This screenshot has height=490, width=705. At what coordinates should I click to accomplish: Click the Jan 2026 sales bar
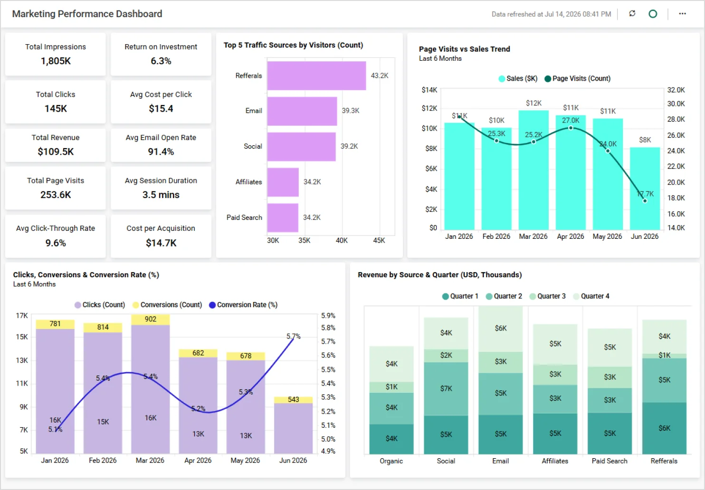(x=459, y=176)
